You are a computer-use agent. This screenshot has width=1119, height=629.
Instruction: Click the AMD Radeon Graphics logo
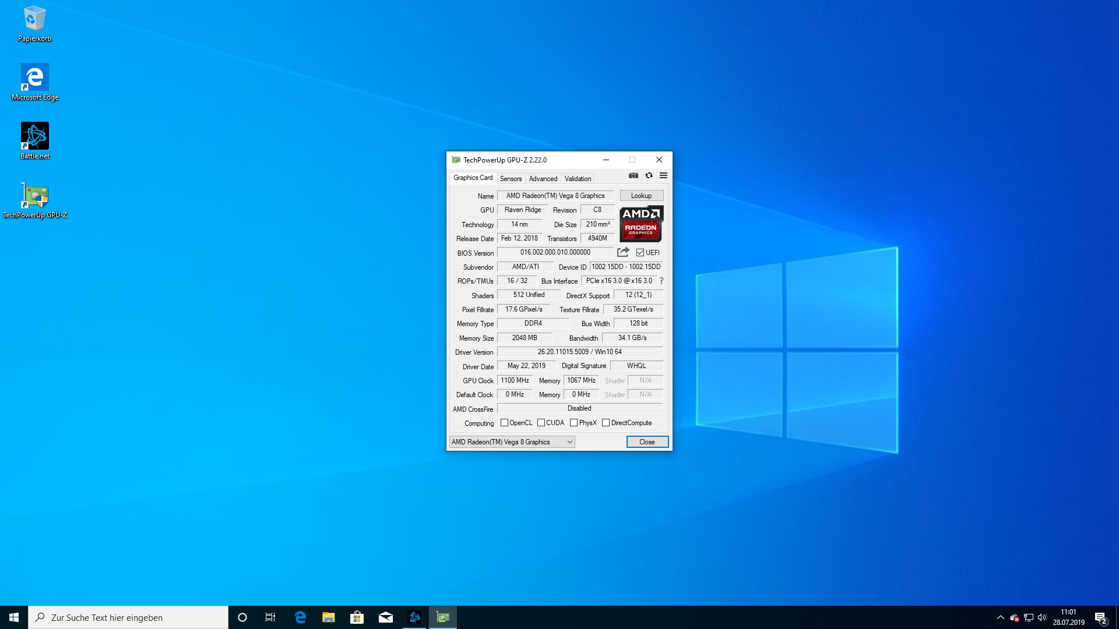641,224
